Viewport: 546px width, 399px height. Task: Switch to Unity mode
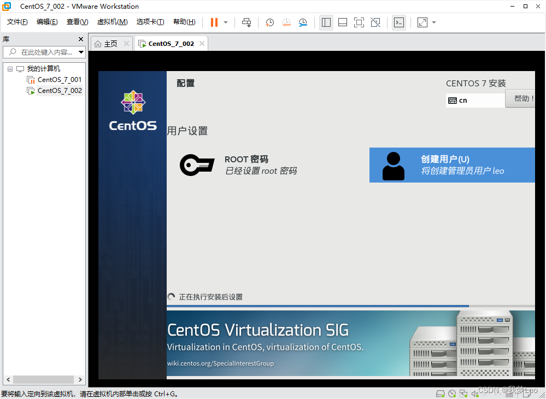(375, 22)
